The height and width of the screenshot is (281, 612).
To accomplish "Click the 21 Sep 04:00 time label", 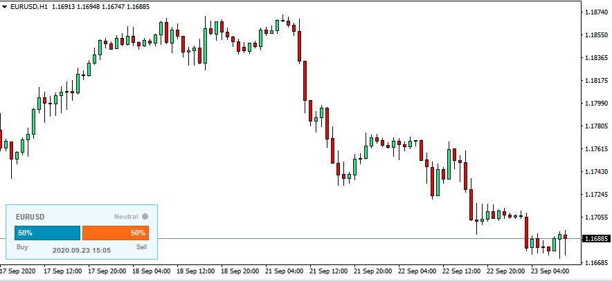I will [285, 271].
